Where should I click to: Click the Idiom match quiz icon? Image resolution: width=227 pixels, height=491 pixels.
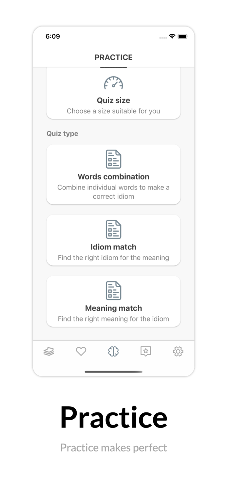[113, 229]
